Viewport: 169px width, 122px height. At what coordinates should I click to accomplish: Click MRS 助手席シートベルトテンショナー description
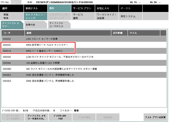click(47, 45)
